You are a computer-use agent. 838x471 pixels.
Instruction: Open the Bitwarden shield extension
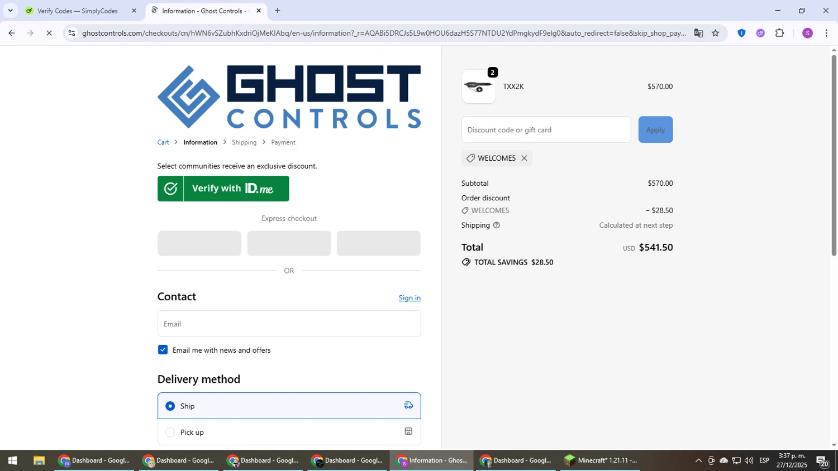tap(741, 33)
